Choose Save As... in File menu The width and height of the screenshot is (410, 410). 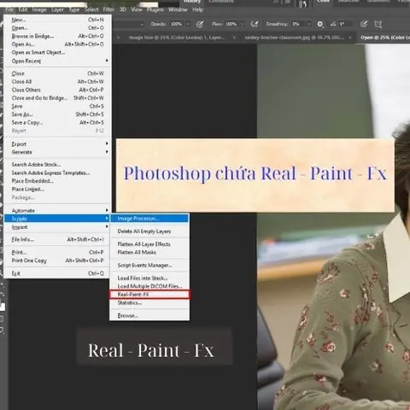coord(56,114)
